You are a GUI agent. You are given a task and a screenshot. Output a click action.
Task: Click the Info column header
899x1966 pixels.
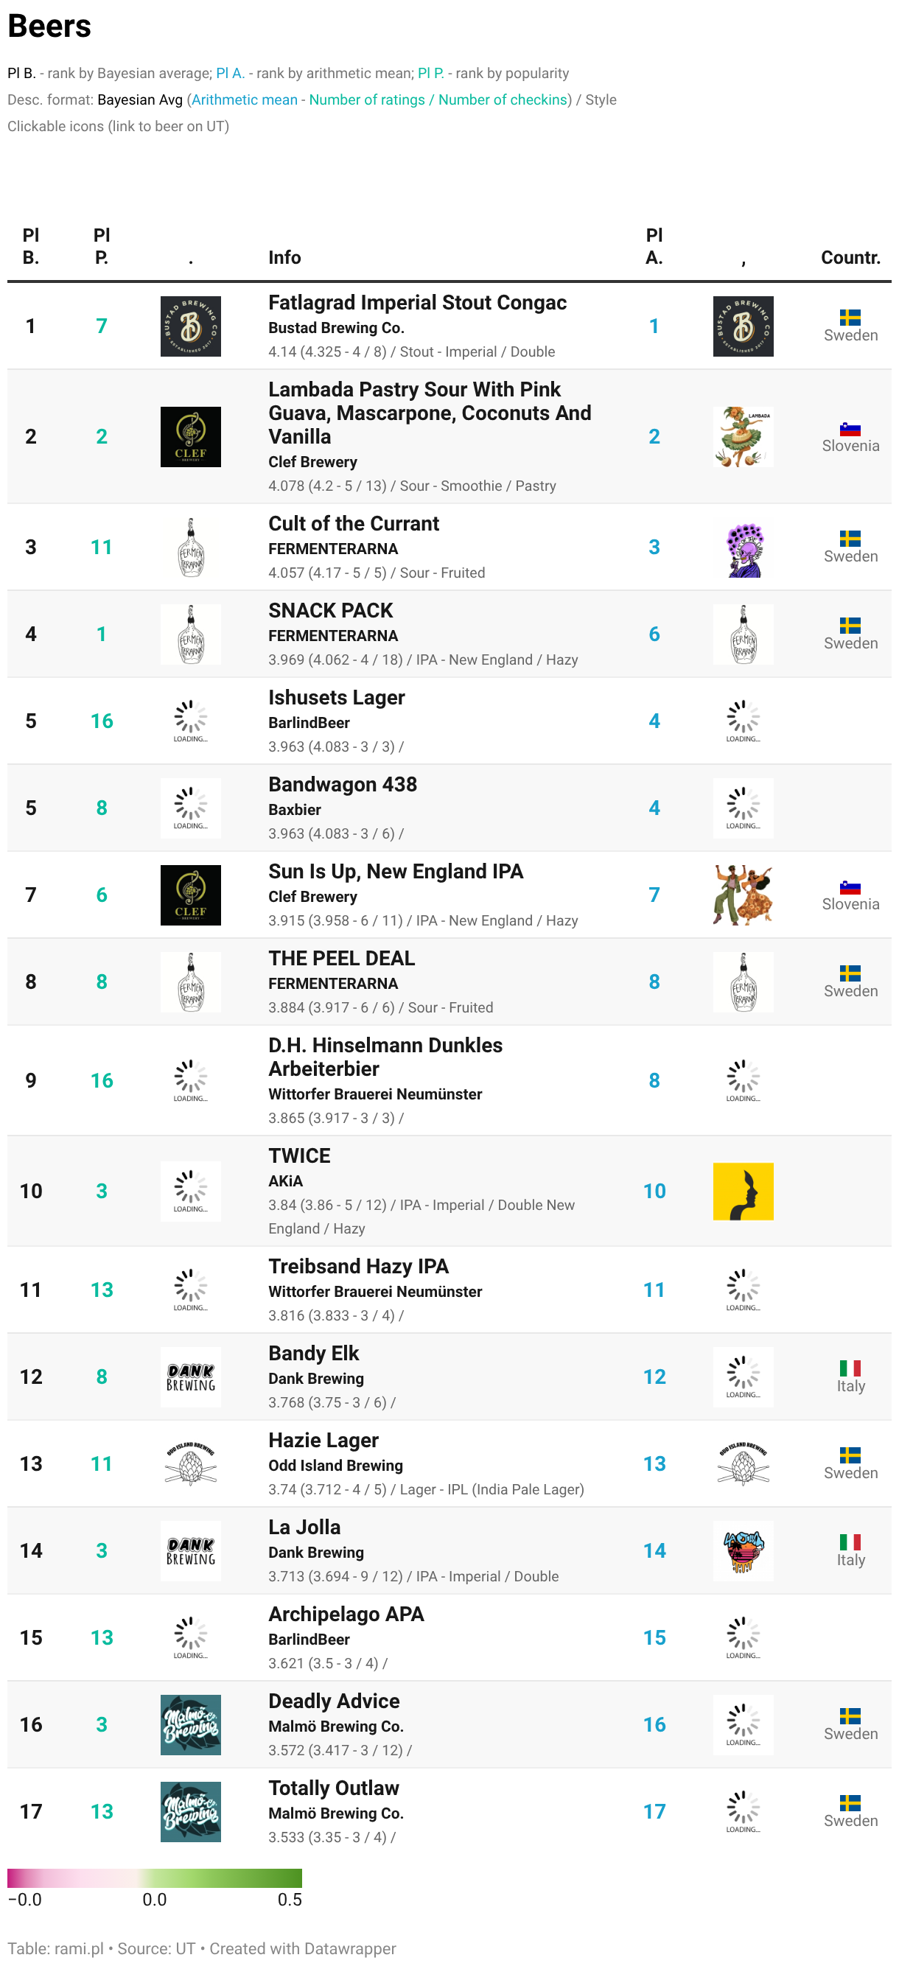[284, 257]
